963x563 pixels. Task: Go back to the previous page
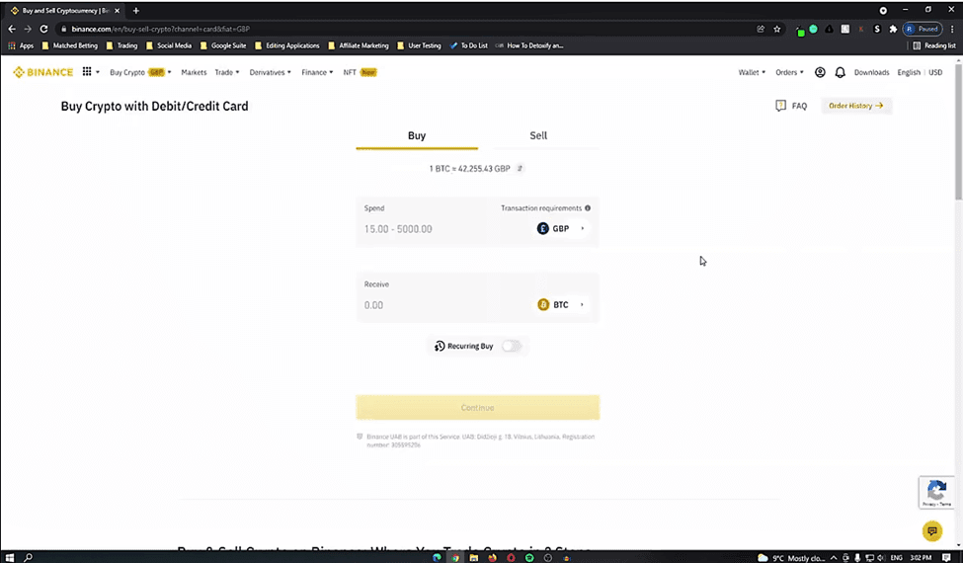pyautogui.click(x=12, y=29)
